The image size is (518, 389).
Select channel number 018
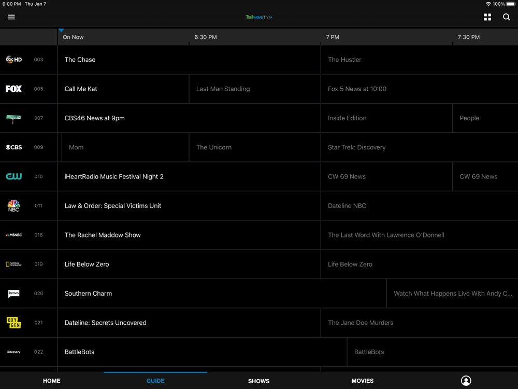tap(39, 235)
